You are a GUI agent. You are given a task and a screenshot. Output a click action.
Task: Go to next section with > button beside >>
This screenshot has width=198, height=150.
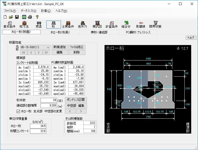(x=39, y=53)
